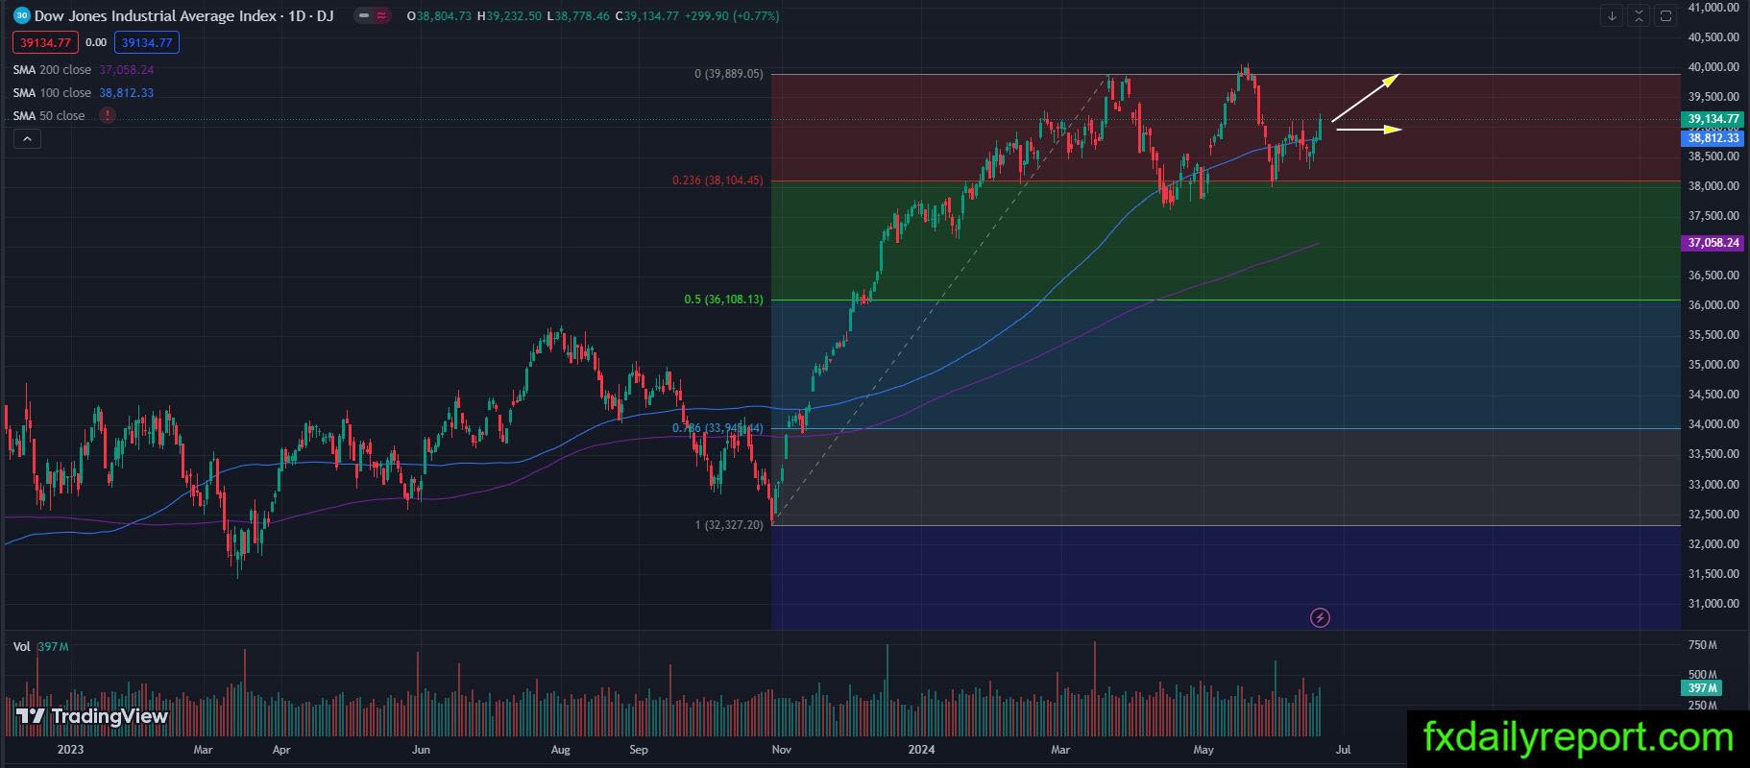Click the 36,000.00 price axis label
The image size is (1750, 768).
1714,305
